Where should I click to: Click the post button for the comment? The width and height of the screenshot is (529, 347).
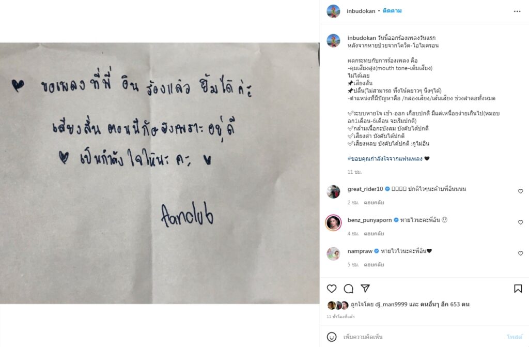coord(515,337)
